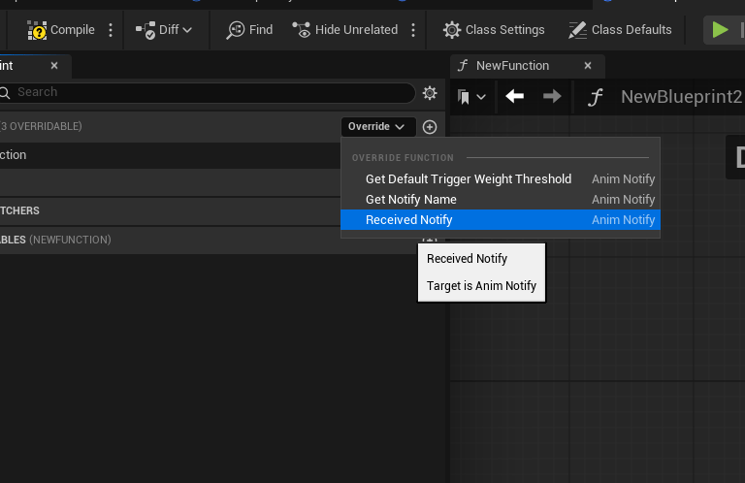Open the graph bookmarks dropdown

point(472,97)
